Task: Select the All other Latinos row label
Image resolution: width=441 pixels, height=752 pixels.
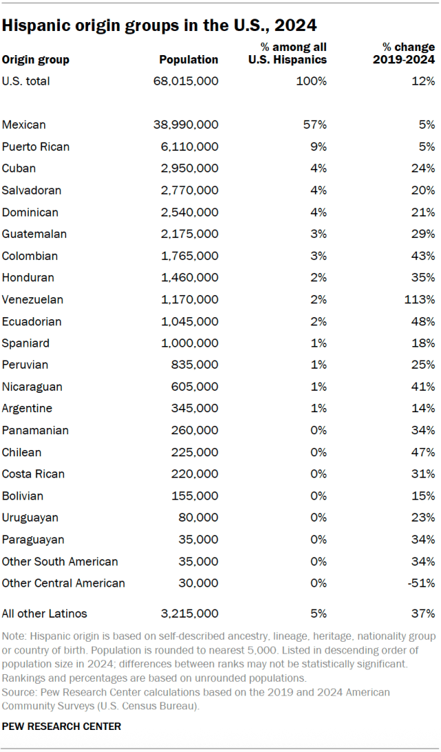Action: (x=45, y=613)
